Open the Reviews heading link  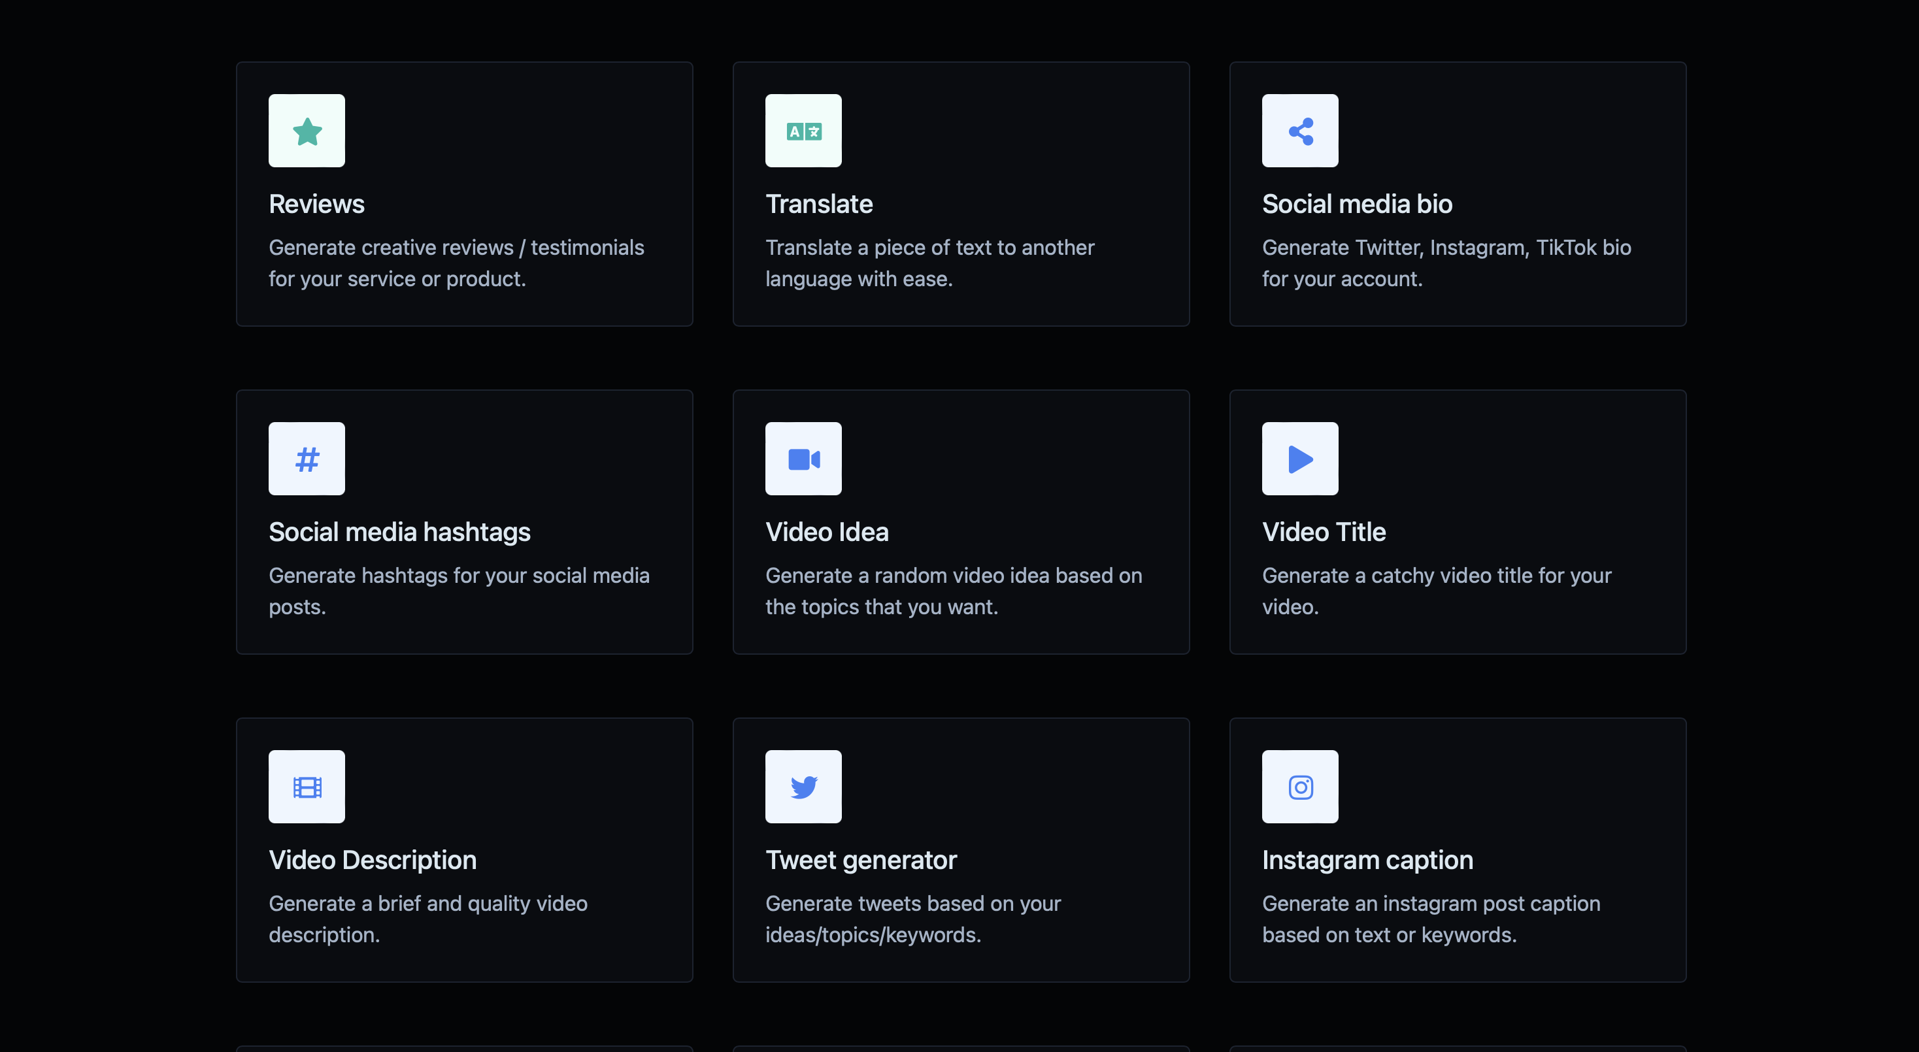tap(316, 204)
